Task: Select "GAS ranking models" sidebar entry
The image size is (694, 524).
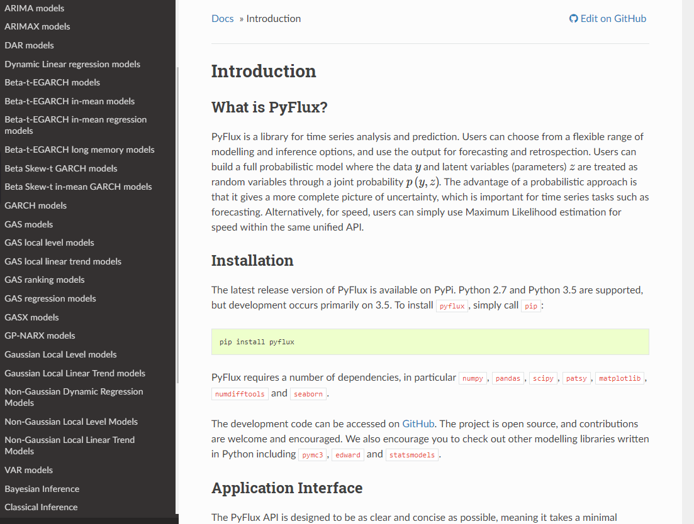Action: 44,280
